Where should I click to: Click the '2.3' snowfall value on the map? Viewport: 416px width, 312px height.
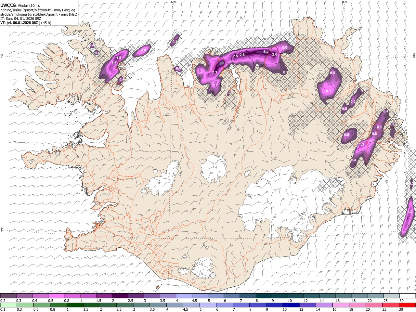click(x=214, y=72)
